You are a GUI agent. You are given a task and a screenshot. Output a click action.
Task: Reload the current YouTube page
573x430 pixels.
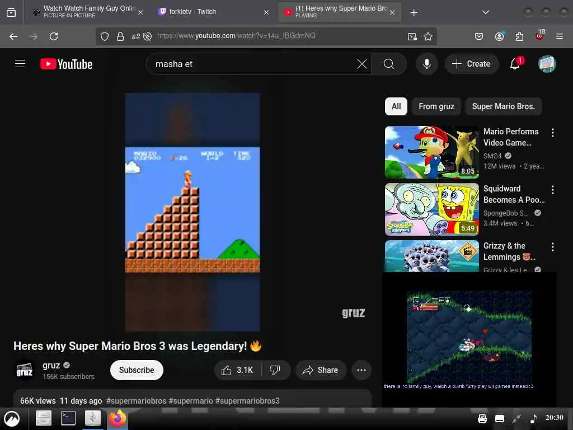54,36
